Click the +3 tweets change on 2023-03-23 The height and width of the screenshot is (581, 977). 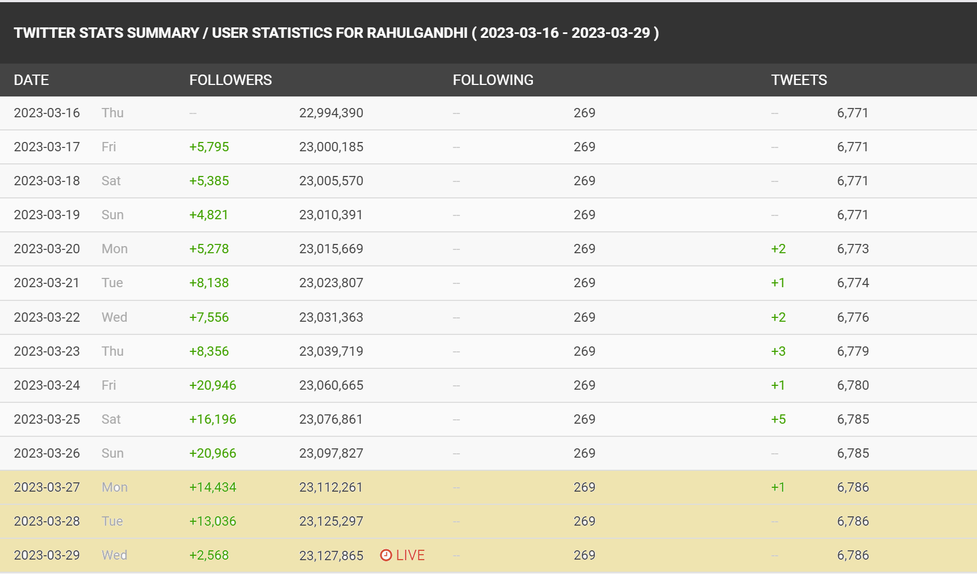(x=778, y=351)
